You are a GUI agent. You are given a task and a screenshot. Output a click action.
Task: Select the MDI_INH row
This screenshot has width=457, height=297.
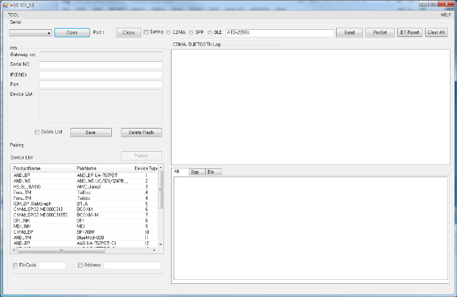85,226
